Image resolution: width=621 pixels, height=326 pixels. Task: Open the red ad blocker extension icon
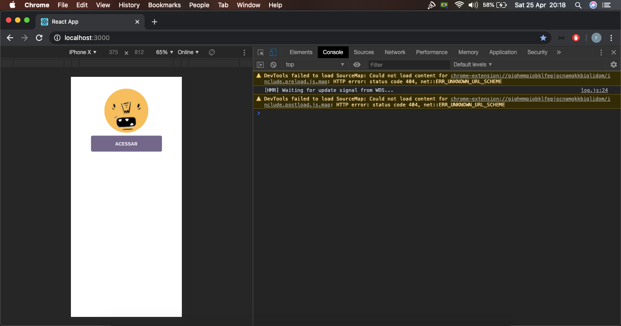click(576, 38)
